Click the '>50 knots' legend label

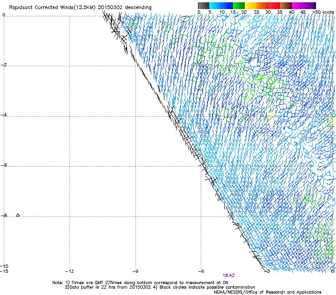point(323,12)
